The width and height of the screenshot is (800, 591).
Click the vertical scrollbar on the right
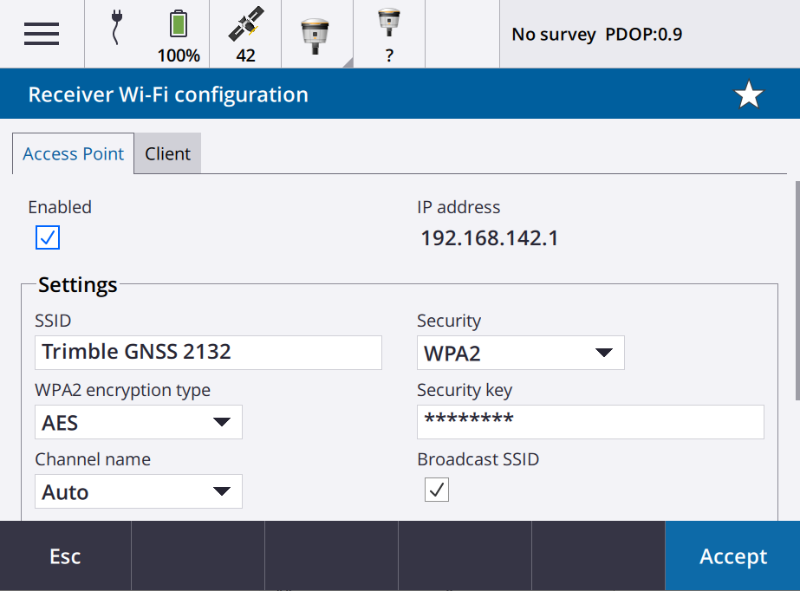click(x=797, y=290)
